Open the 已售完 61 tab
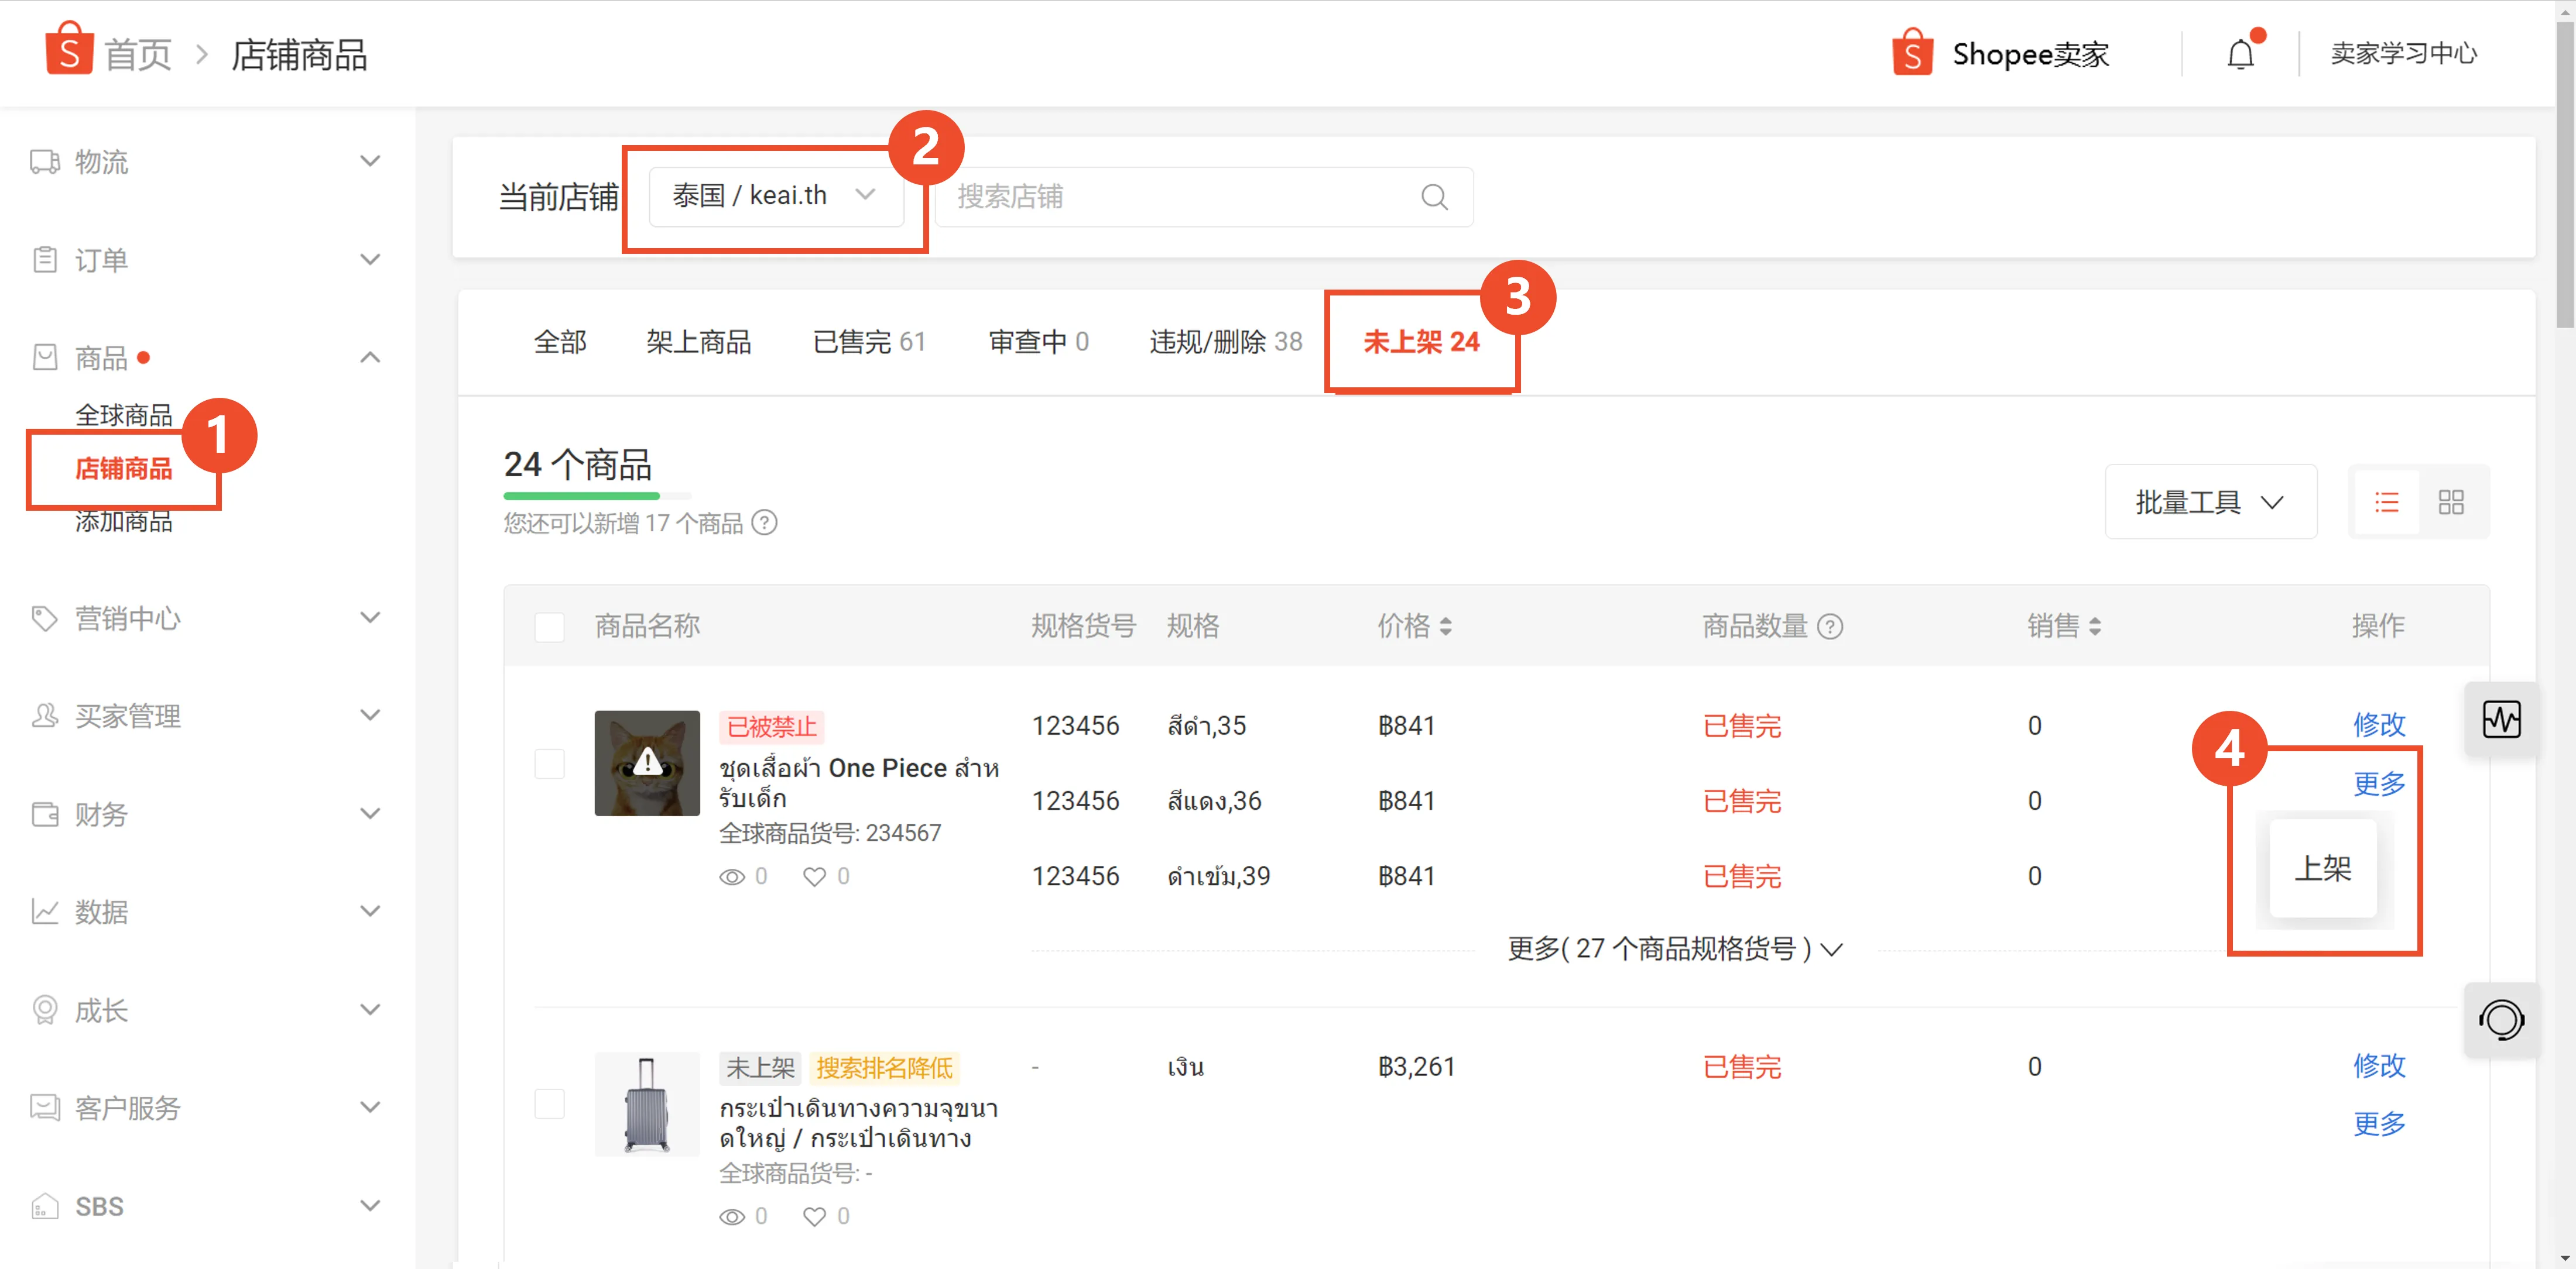Image resolution: width=2576 pixels, height=1269 pixels. click(x=869, y=341)
